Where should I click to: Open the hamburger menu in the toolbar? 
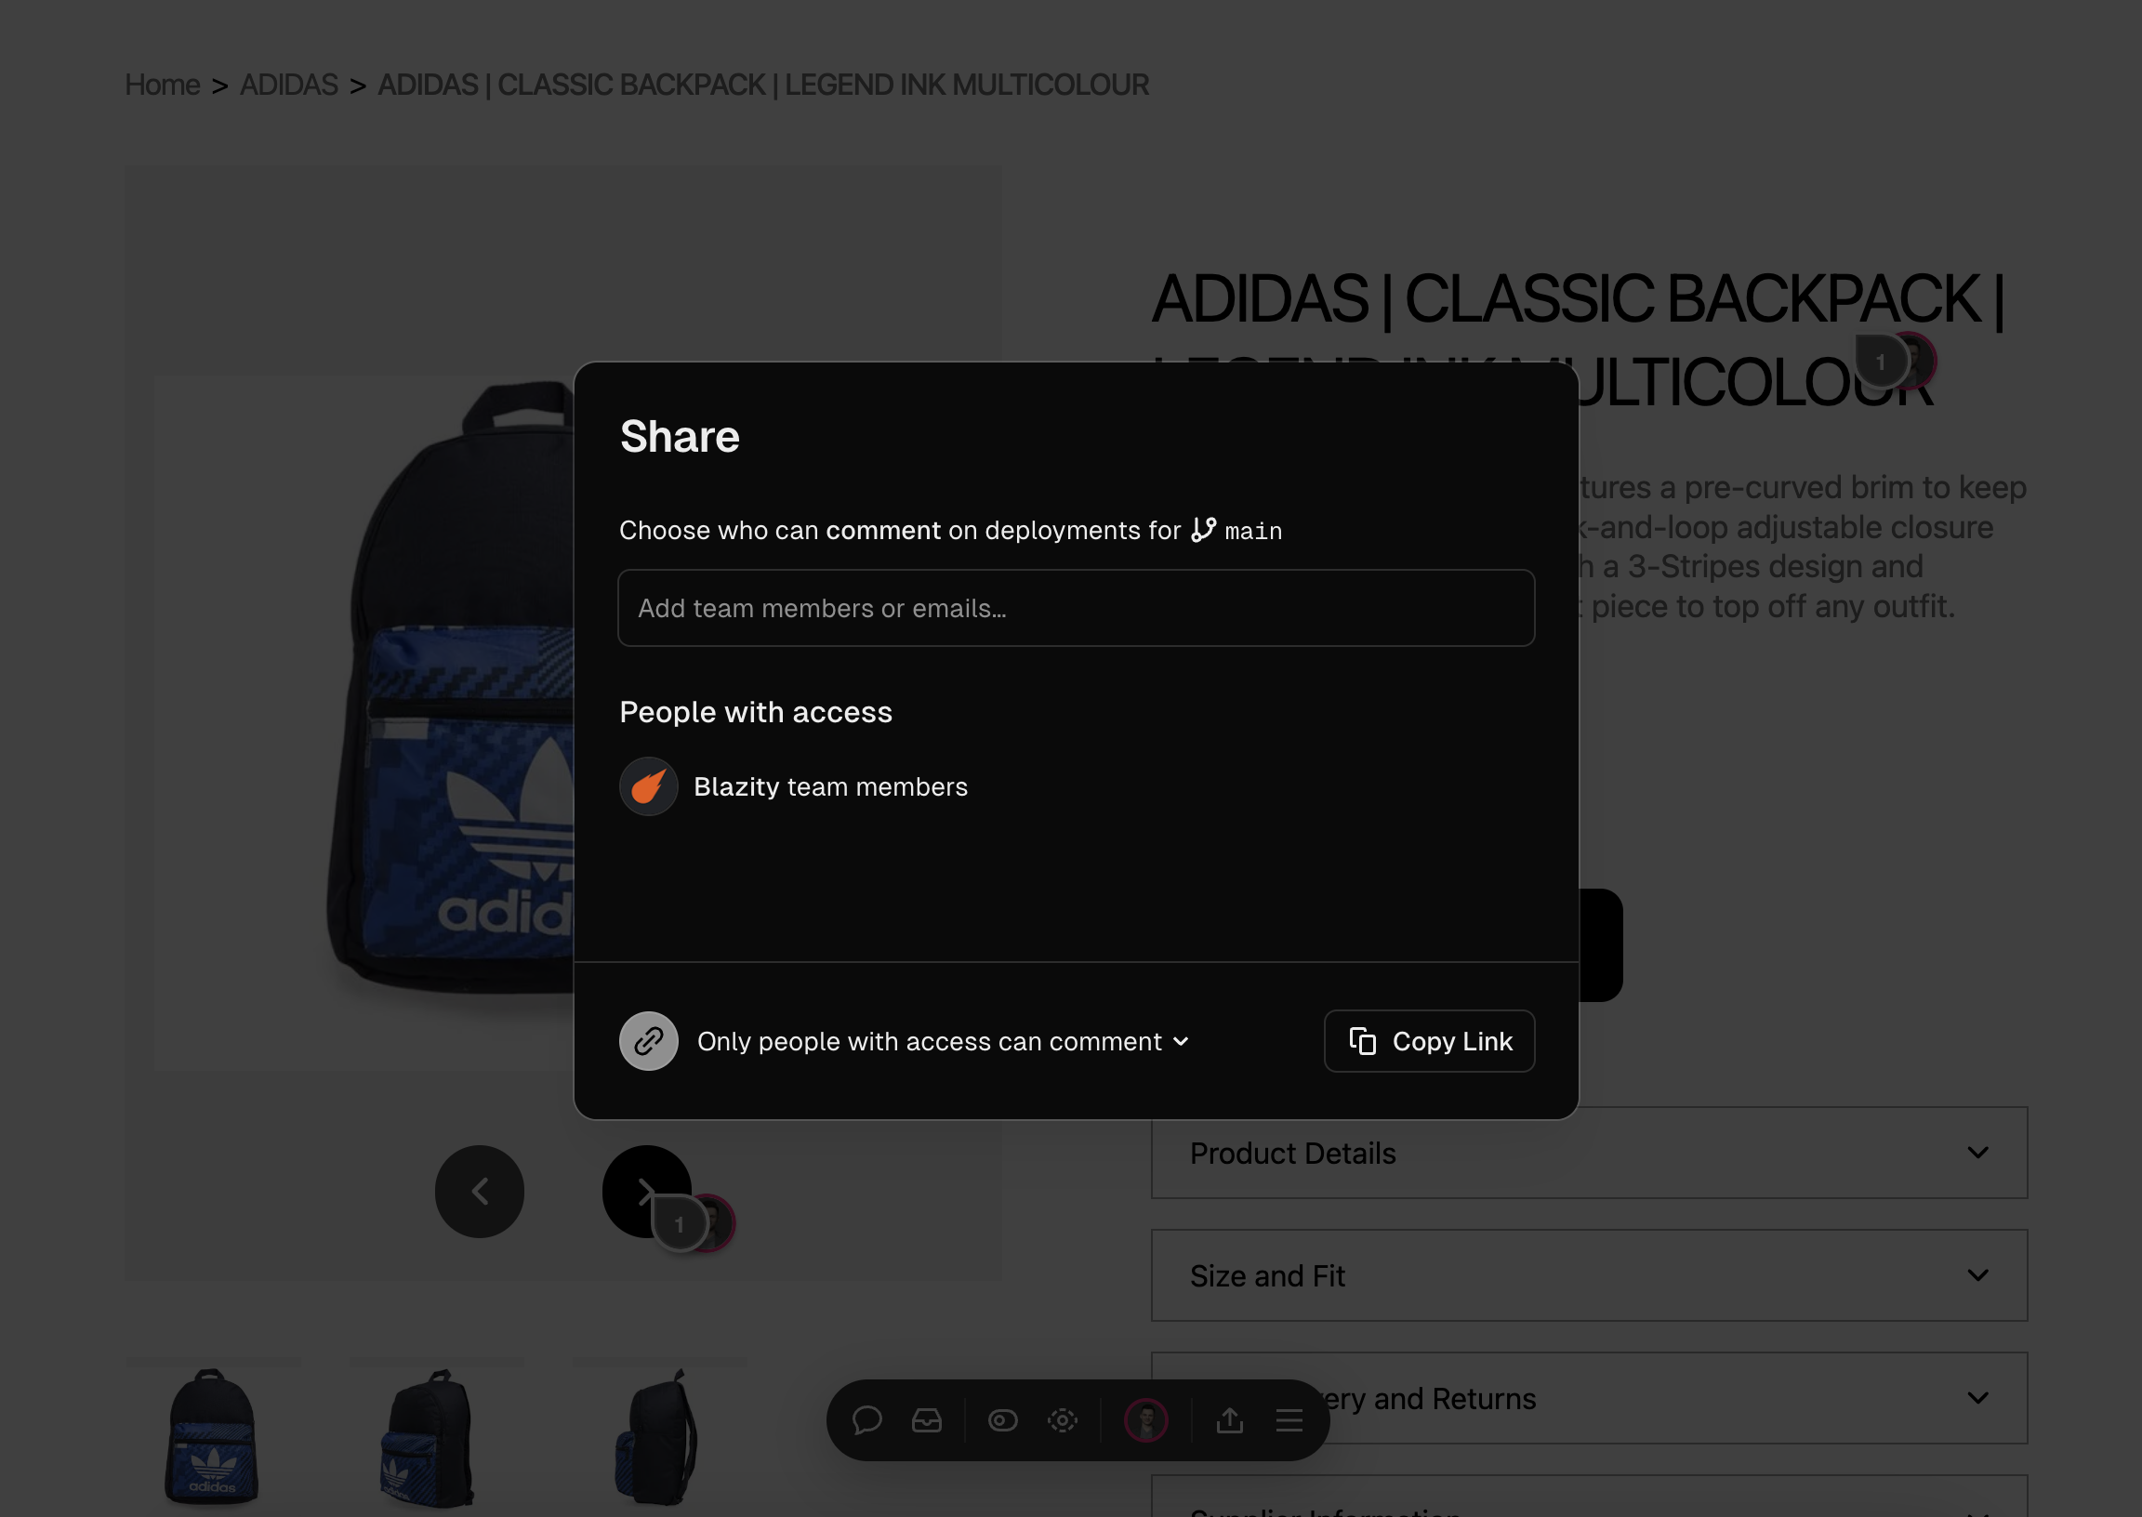(1289, 1419)
